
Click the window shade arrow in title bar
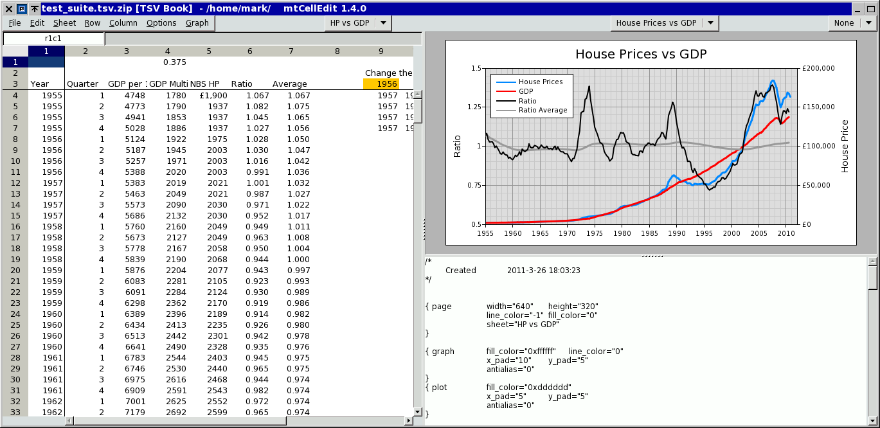pyautogui.click(x=34, y=8)
